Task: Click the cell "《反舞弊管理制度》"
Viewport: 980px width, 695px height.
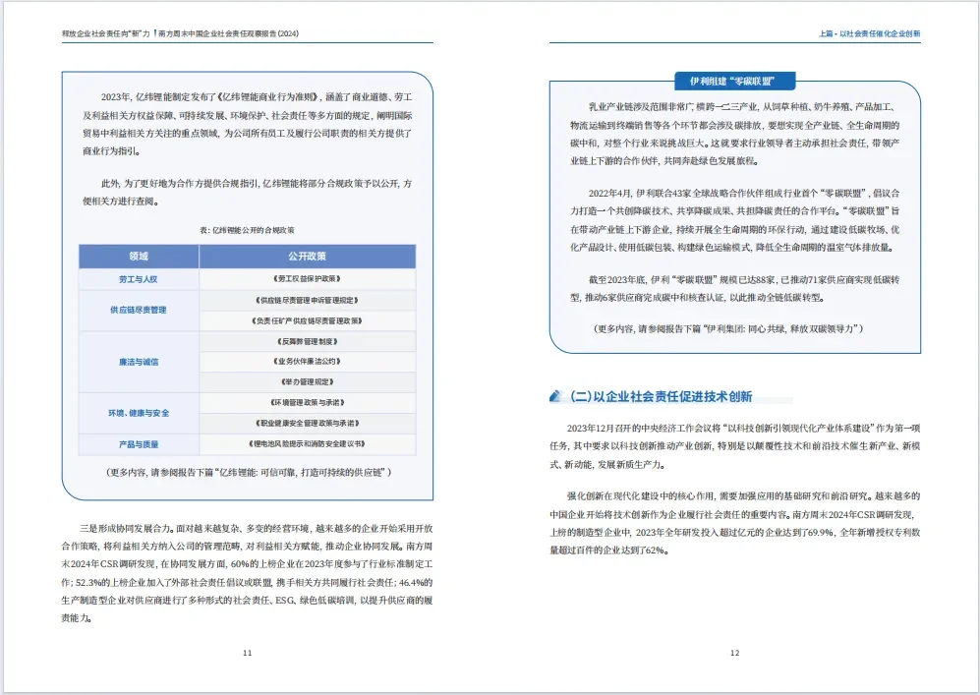Action: pyautogui.click(x=308, y=341)
